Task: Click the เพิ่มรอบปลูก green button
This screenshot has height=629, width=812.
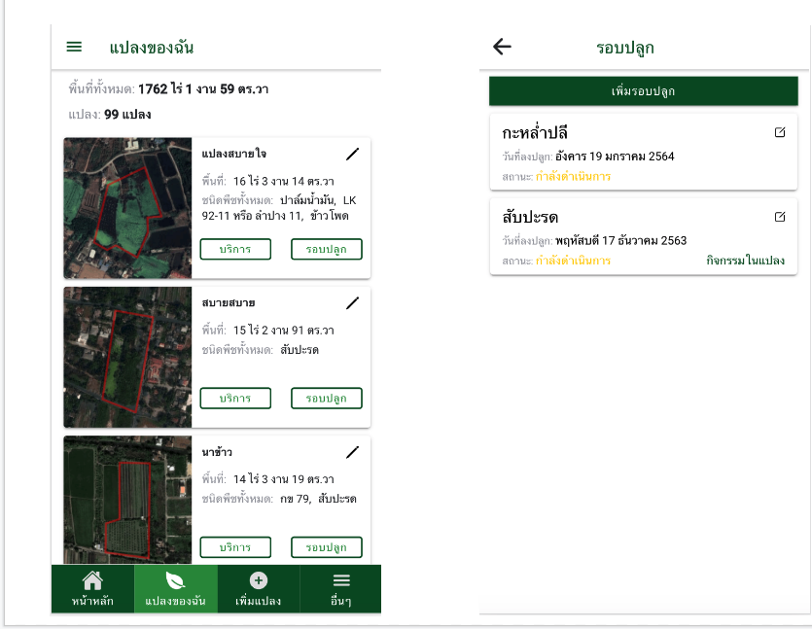Action: [x=643, y=91]
